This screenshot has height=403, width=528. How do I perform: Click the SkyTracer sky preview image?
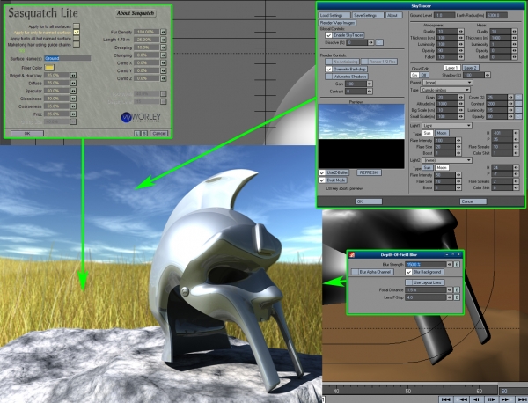pyautogui.click(x=362, y=136)
